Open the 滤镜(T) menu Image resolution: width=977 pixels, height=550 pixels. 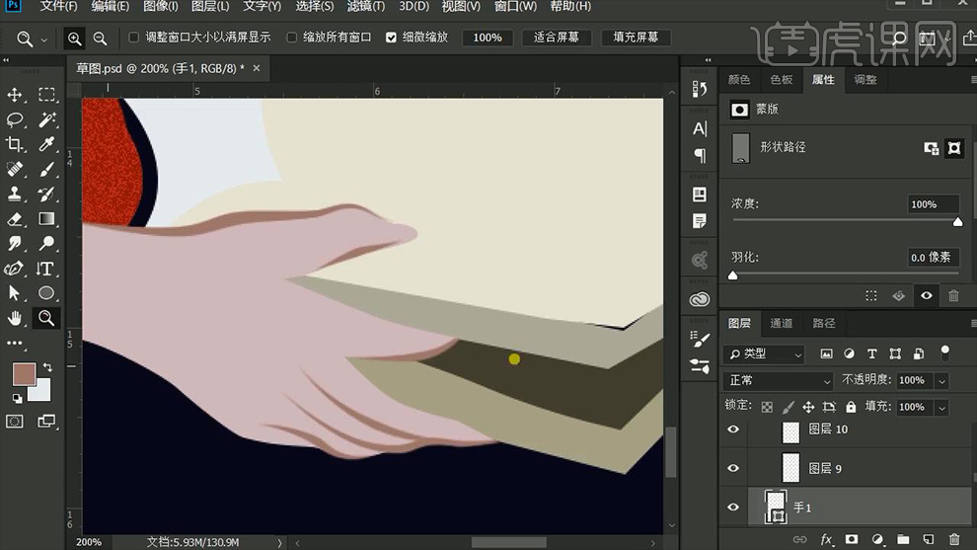point(366,6)
